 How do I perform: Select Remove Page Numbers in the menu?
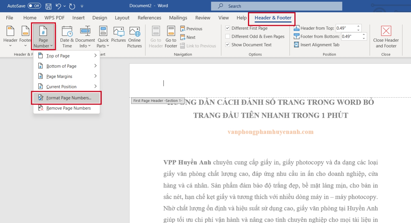(67, 108)
